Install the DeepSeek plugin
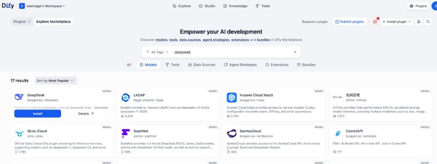Viewport: 437px width, 164px height. (x=38, y=114)
